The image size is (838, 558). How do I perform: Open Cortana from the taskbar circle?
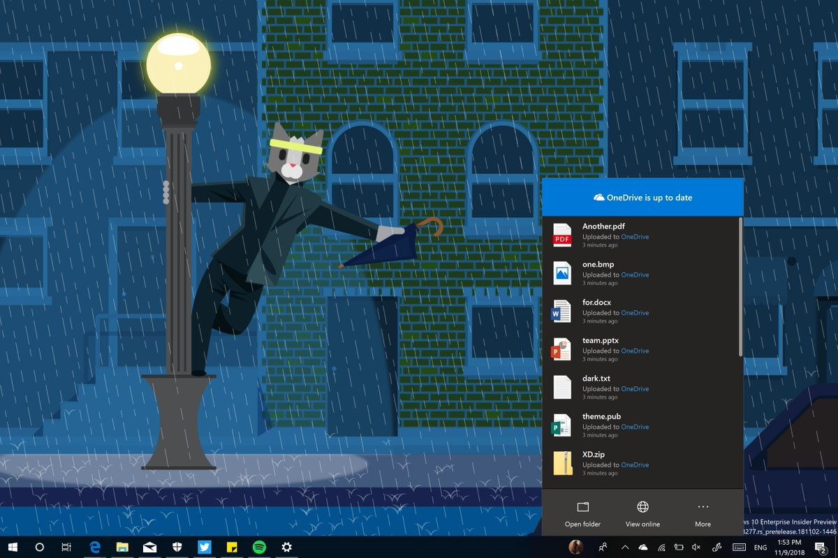(x=39, y=547)
